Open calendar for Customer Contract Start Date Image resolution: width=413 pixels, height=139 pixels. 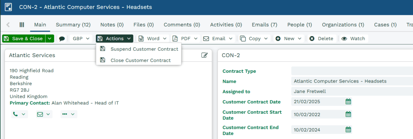pos(348,114)
